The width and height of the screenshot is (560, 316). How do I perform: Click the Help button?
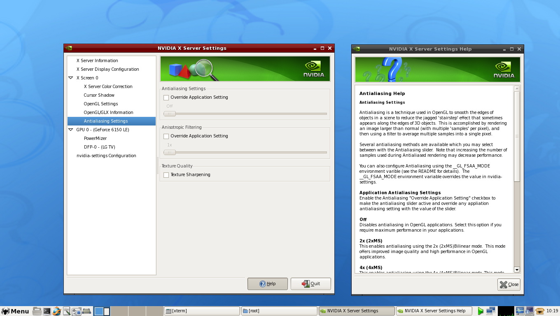268,284
